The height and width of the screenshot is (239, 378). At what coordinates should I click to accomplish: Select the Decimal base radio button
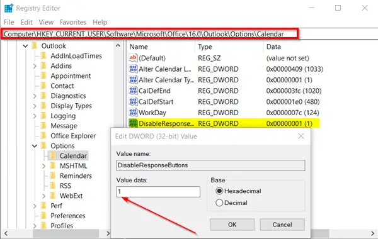[219, 203]
